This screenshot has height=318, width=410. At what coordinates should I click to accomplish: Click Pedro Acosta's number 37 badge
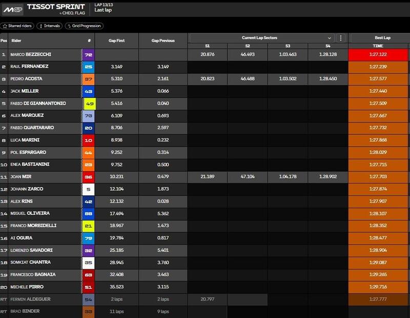[89, 78]
